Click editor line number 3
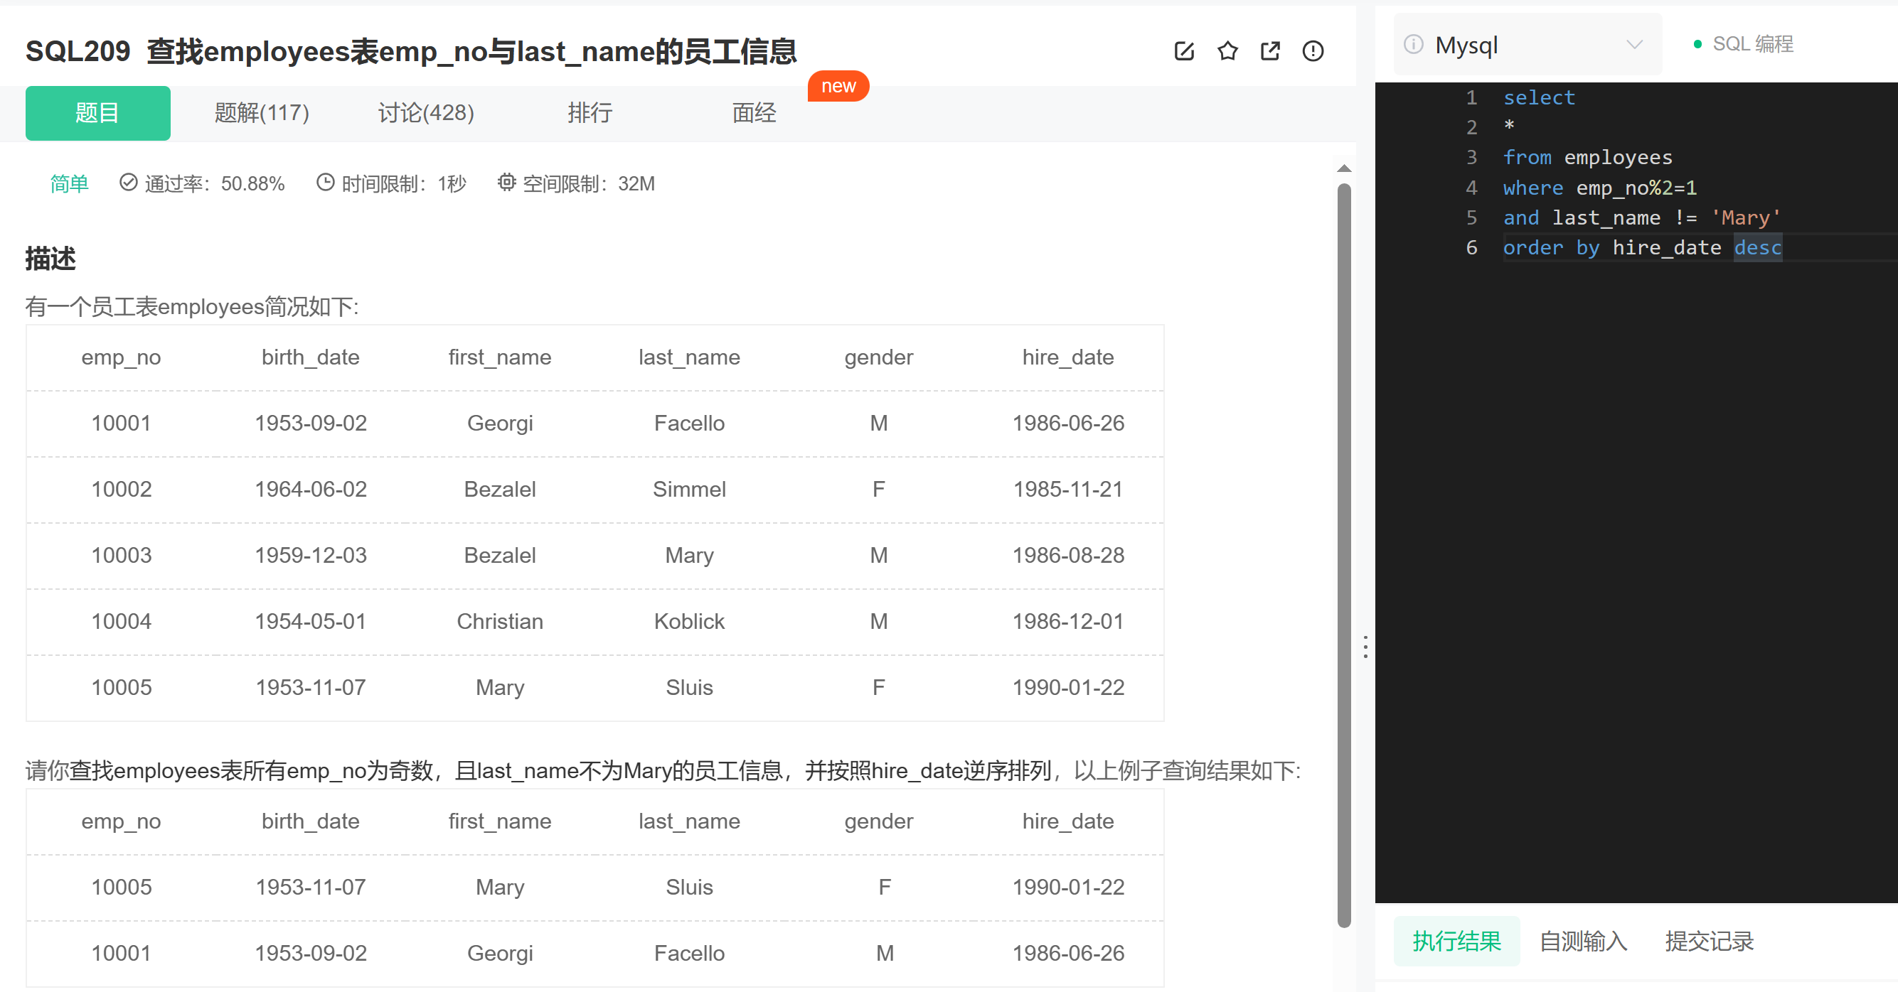 pyautogui.click(x=1471, y=157)
